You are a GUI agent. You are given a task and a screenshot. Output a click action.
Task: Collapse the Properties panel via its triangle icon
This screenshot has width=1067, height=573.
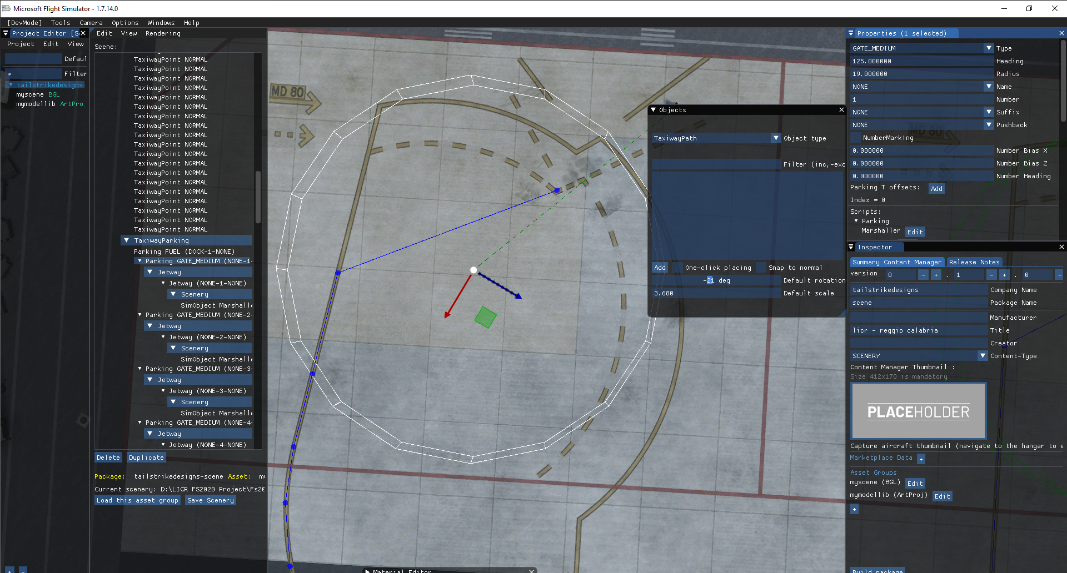click(x=851, y=33)
